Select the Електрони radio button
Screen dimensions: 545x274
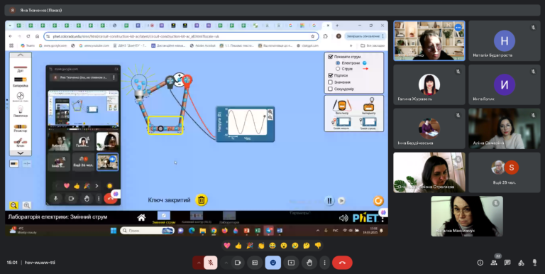[x=338, y=63]
